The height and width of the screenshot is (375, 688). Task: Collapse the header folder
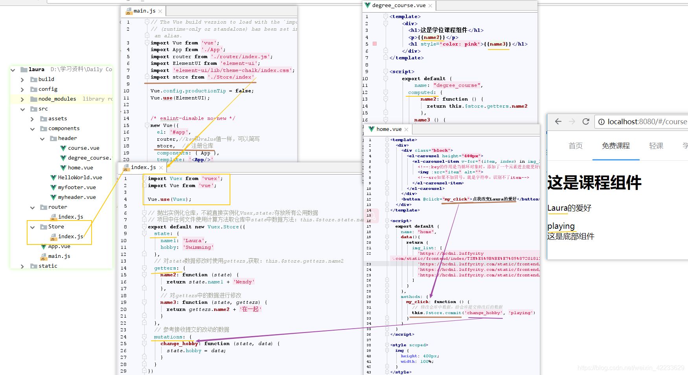tap(42, 139)
